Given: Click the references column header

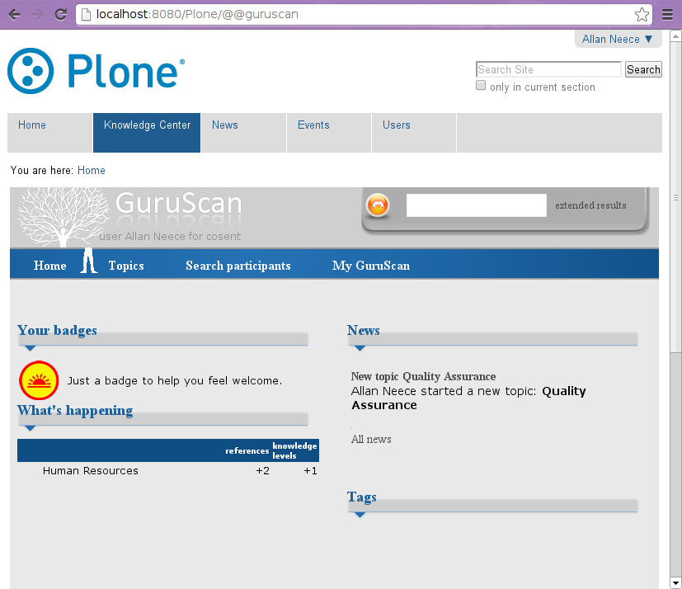Looking at the screenshot, I should coord(247,450).
